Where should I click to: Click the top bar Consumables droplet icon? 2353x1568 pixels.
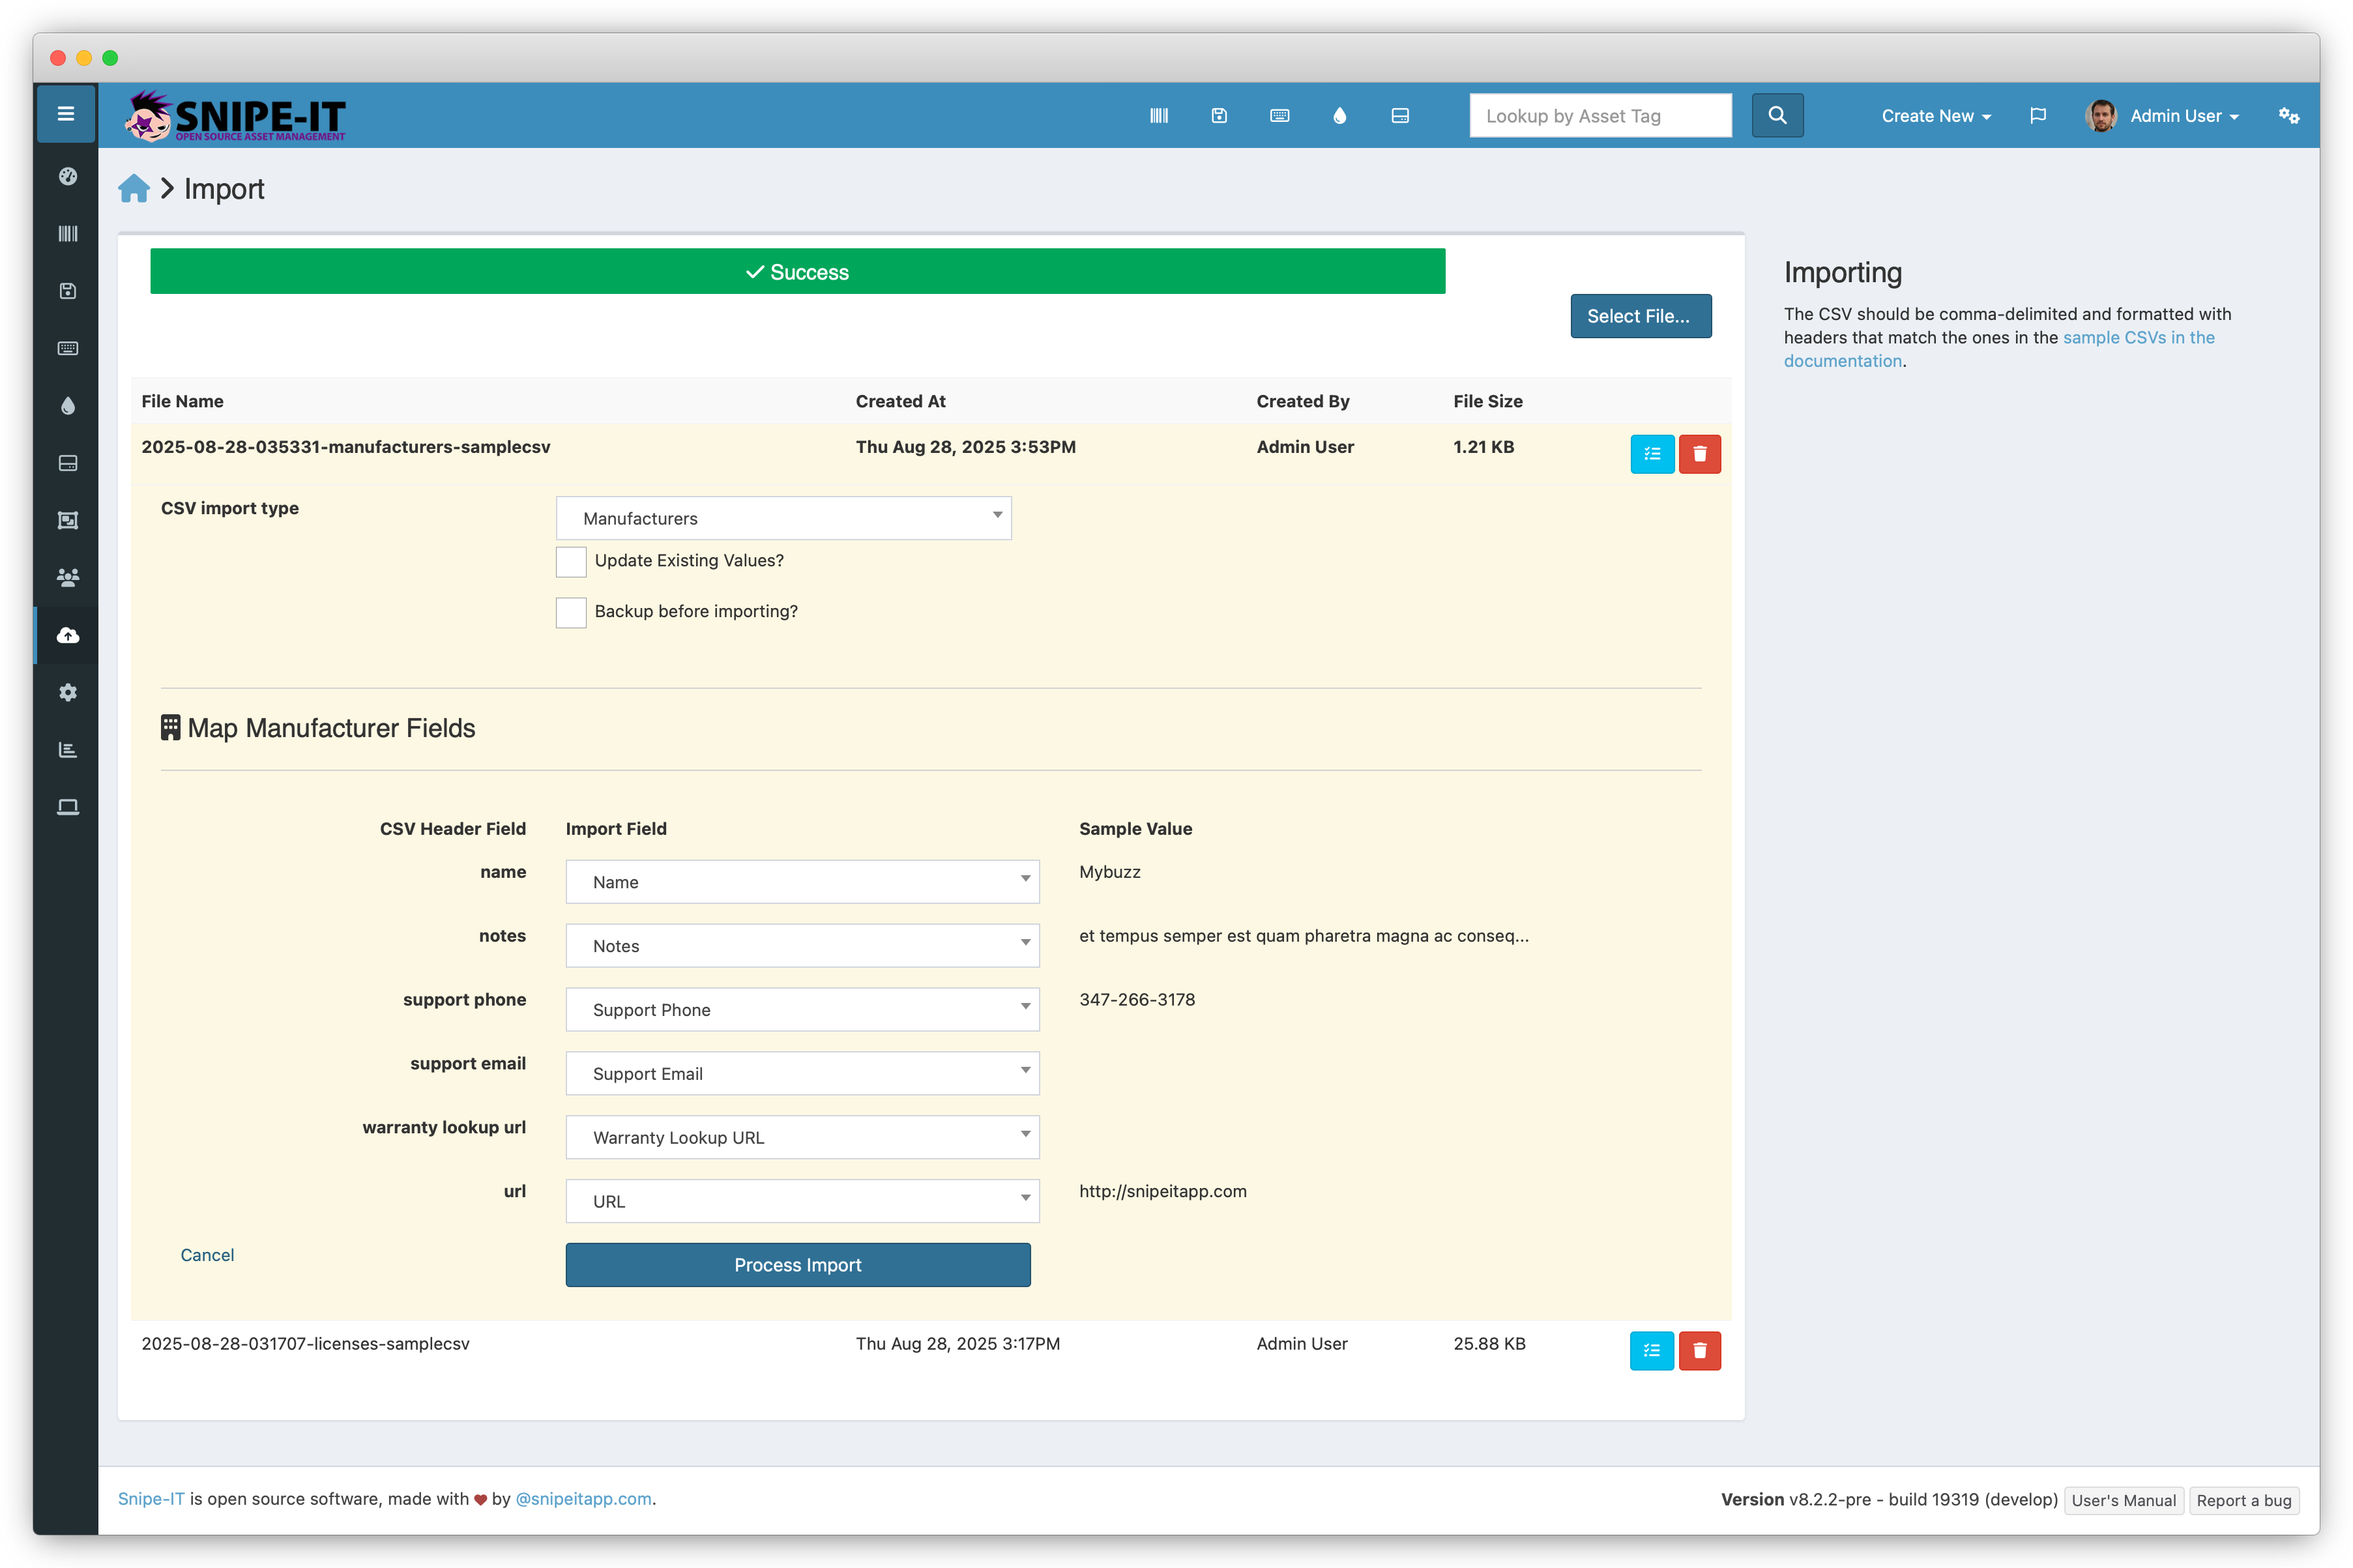1340,116
